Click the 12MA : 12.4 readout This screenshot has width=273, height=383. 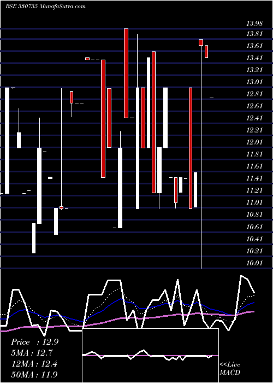pyautogui.click(x=34, y=364)
